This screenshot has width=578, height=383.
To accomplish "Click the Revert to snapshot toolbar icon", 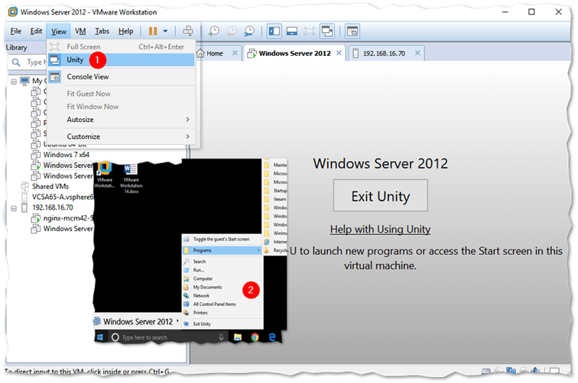I will pos(232,31).
